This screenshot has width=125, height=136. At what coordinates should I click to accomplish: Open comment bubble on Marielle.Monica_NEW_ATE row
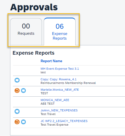pos(24,91)
